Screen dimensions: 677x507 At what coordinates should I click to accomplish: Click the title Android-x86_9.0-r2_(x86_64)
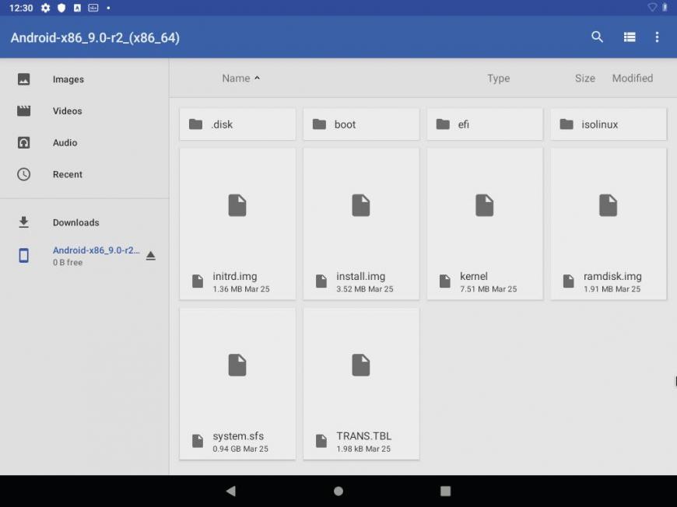click(x=95, y=37)
